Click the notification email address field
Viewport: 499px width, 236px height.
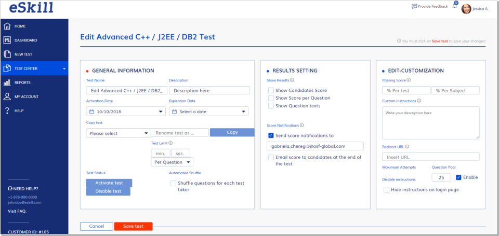(315, 146)
